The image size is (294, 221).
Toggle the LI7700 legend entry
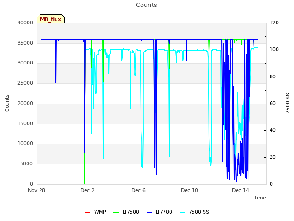159,212
